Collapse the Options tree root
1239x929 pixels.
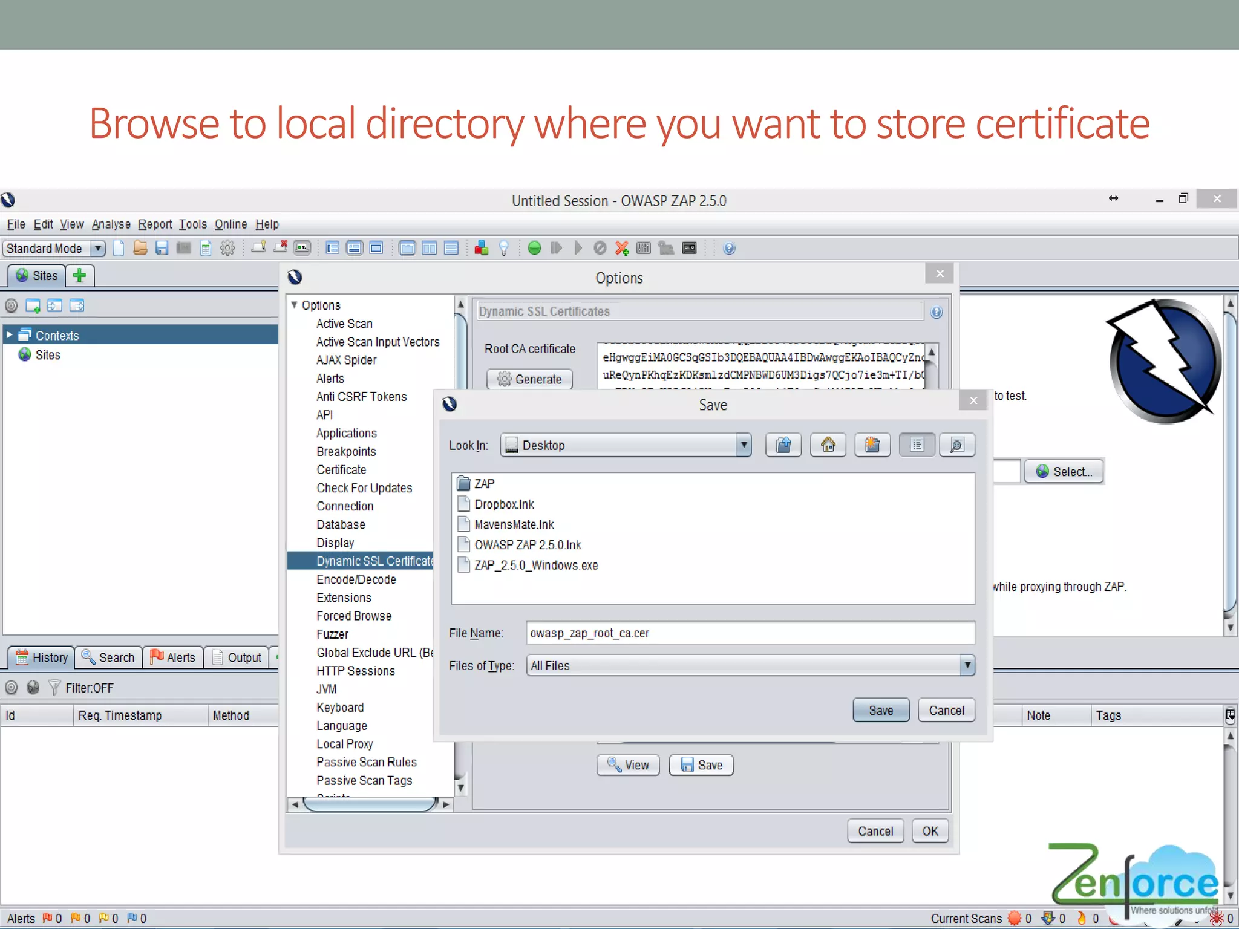tap(295, 305)
